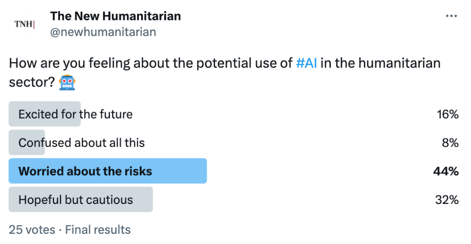Click the gray Excited for the future bar
Screen dimensions: 471x244
pyautogui.click(x=45, y=114)
